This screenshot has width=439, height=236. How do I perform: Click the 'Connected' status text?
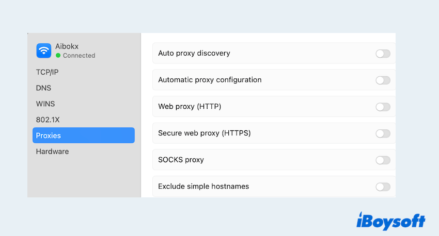point(79,55)
